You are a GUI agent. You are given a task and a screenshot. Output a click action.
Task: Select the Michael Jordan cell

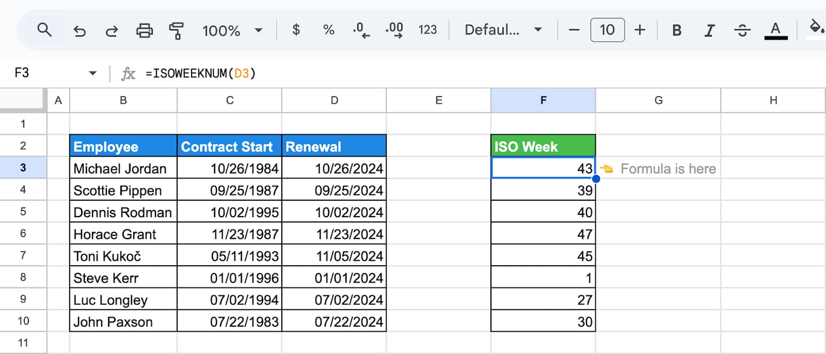pos(123,168)
